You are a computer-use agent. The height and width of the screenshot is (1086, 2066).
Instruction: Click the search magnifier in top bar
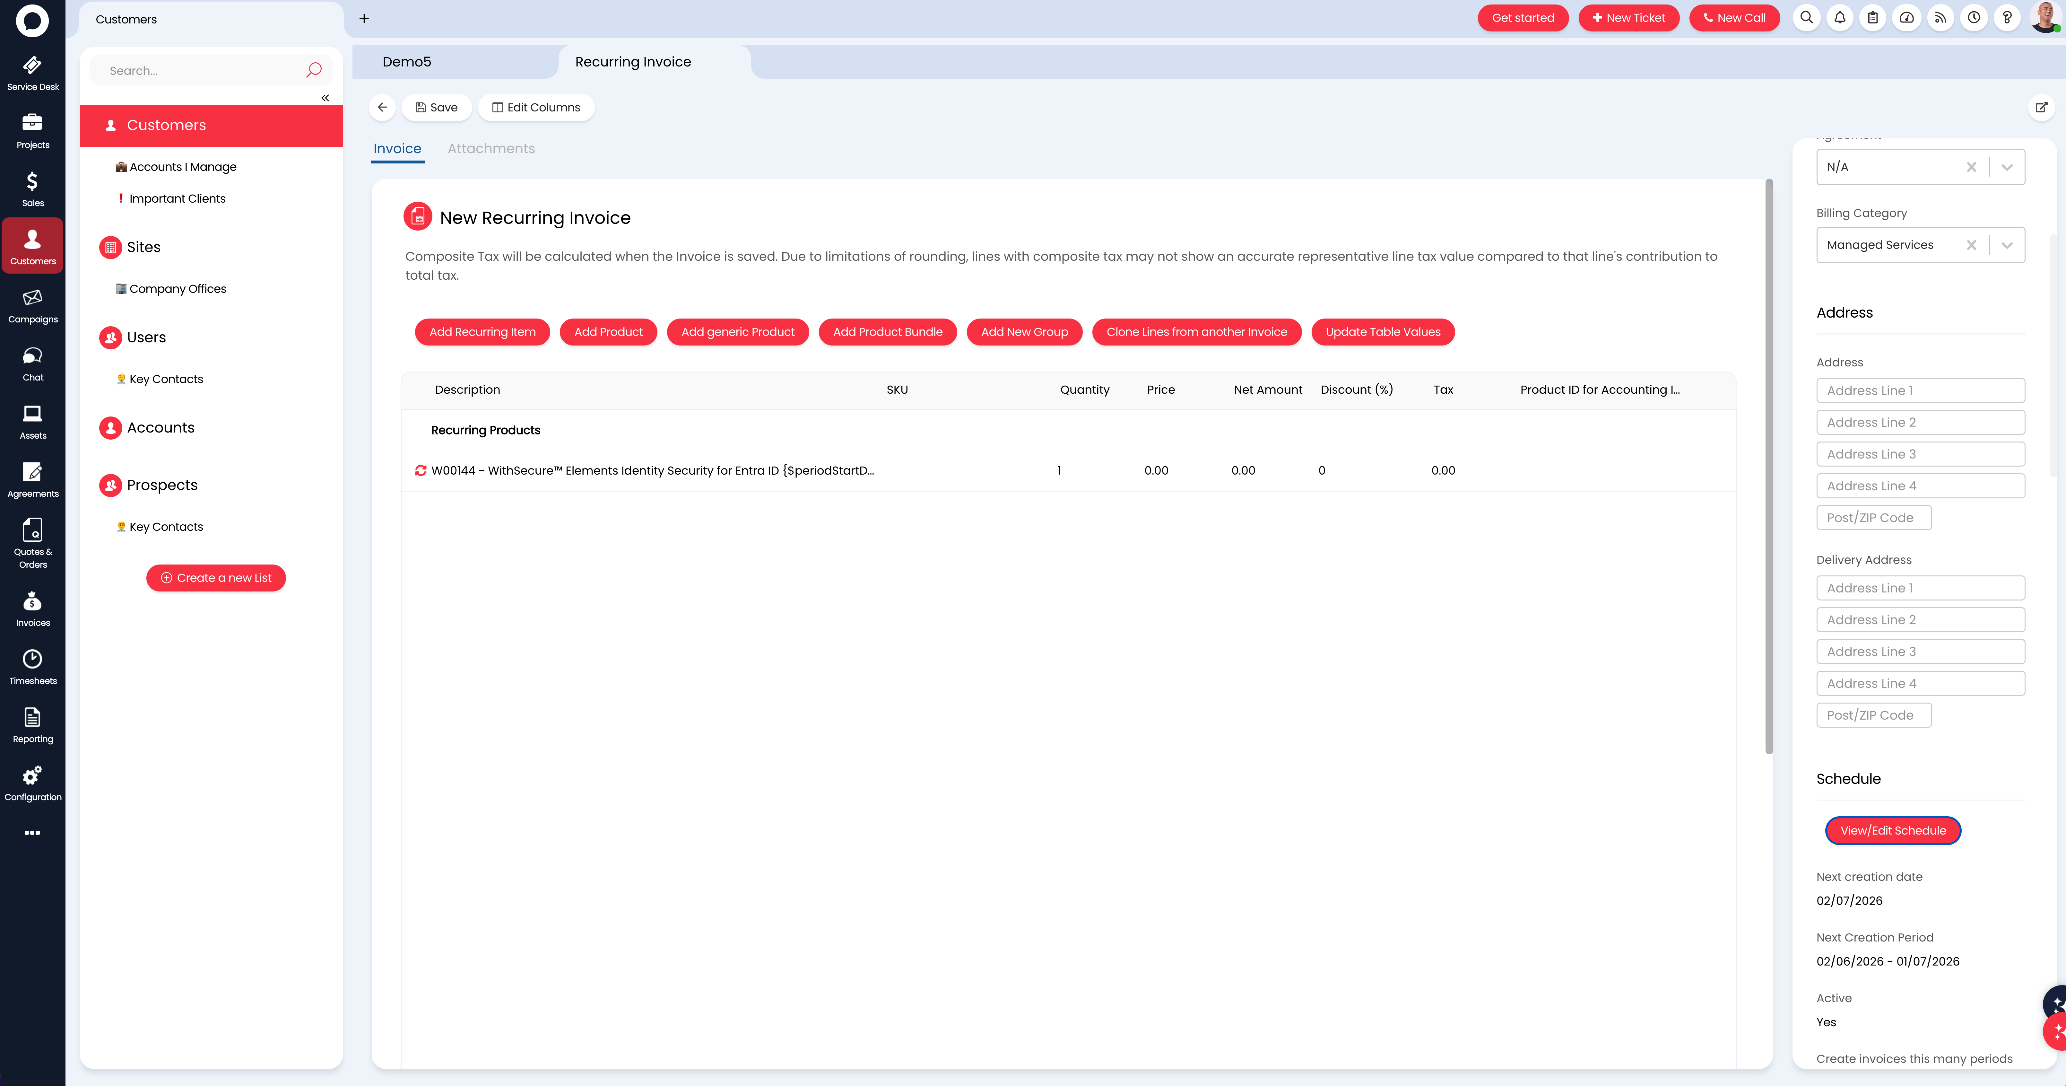[x=1806, y=18]
